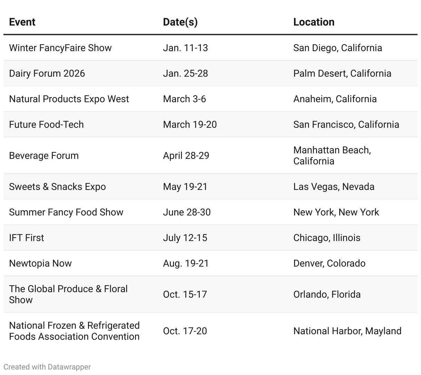Image resolution: width=421 pixels, height=375 pixels.
Task: Select the National Frozen & Refrigerated Foods row
Action: pyautogui.click(x=74, y=331)
